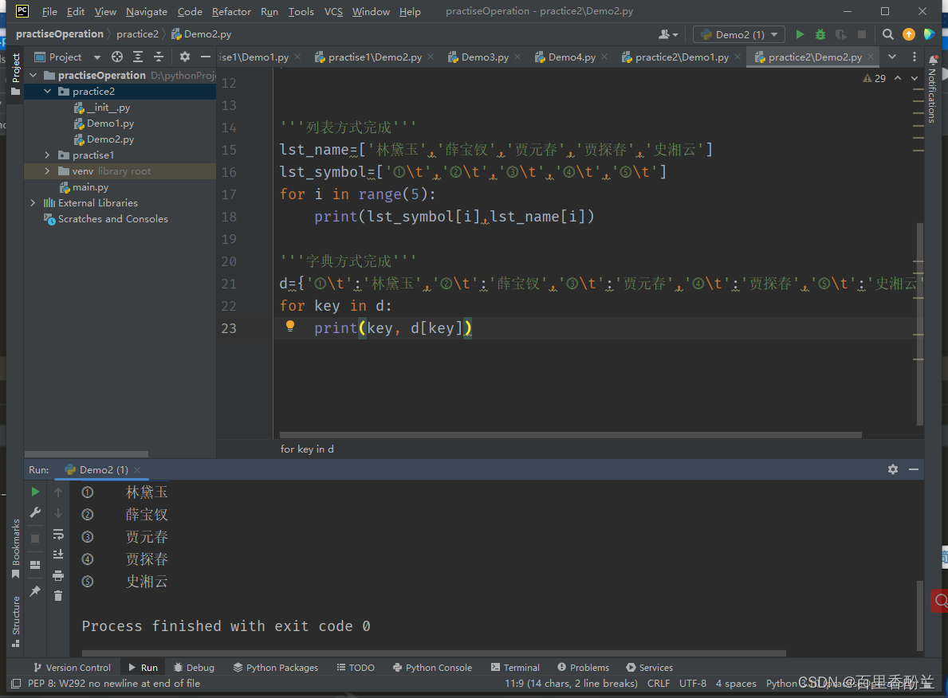This screenshot has width=948, height=698.
Task: Pin the Run tab icon
Action: [x=35, y=591]
